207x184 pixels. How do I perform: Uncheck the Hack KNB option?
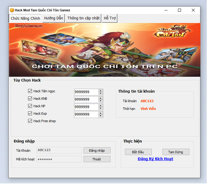click(x=30, y=99)
